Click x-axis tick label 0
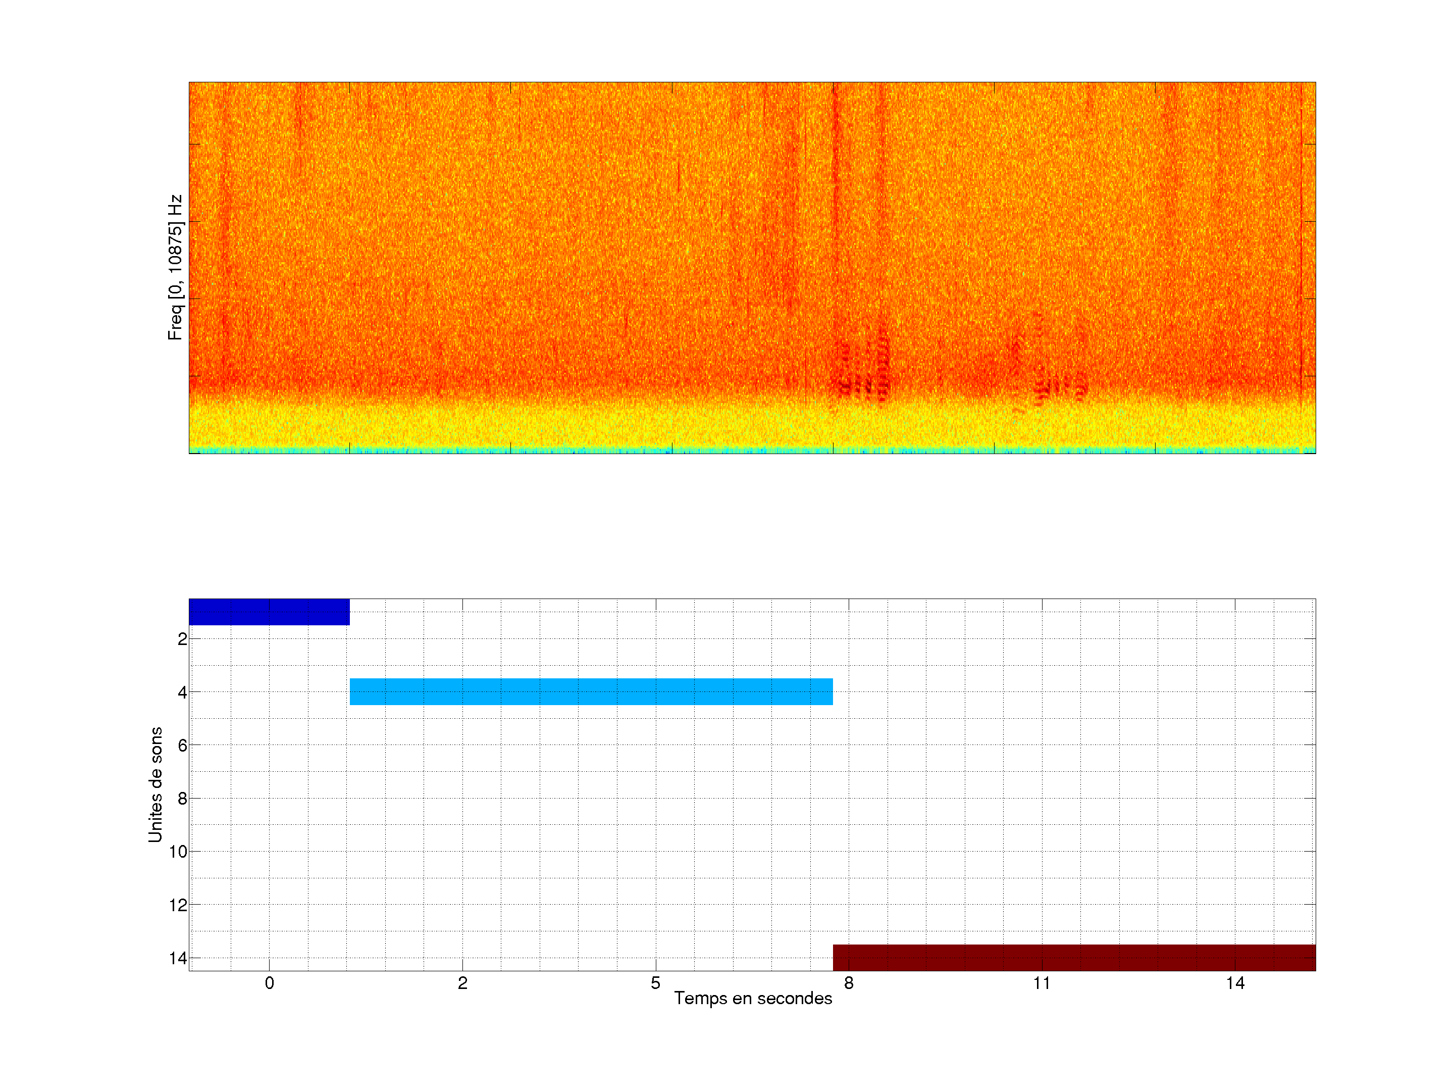1454x1091 pixels. 270,983
